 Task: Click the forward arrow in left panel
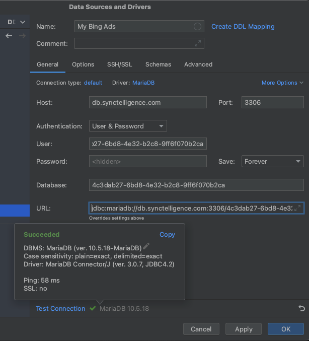(x=22, y=36)
